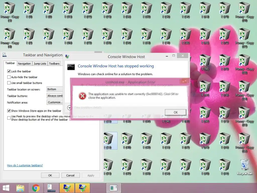Viewport: 257px width, 193px height.
Task: Toggle Show Windows Store apps on taskbar
Action: pos(9,111)
